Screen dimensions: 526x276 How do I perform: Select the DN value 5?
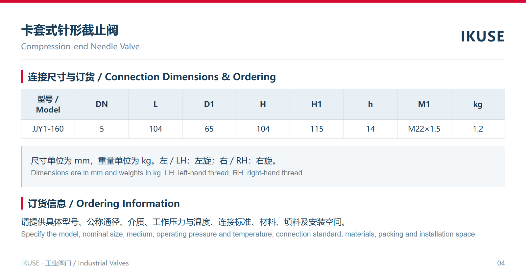point(102,129)
